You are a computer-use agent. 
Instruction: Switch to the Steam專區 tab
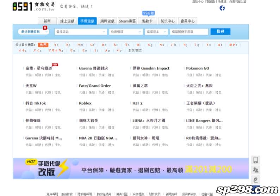[127, 21]
